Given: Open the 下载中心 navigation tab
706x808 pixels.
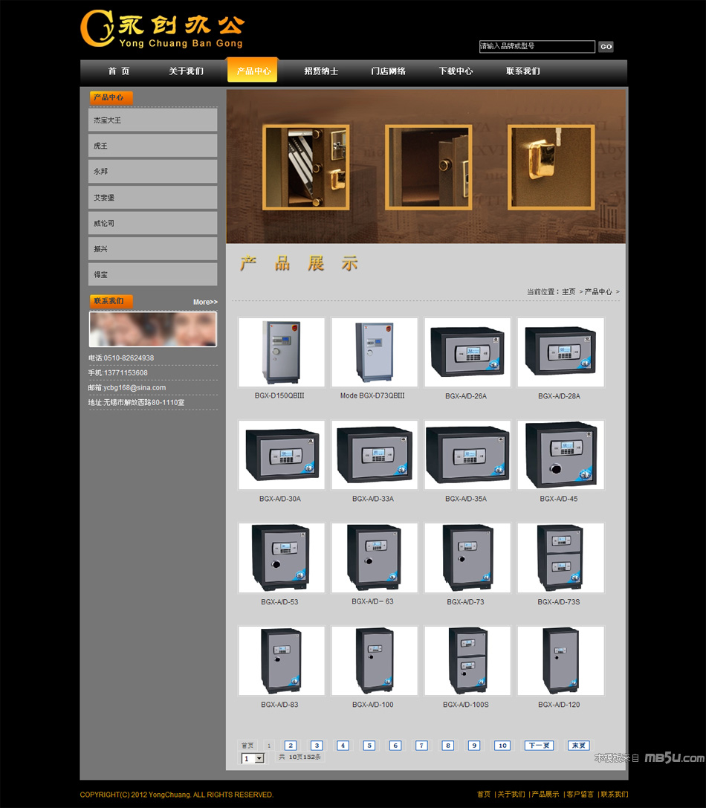Looking at the screenshot, I should [455, 71].
